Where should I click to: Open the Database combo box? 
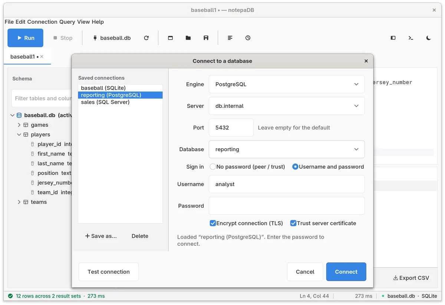287,149
